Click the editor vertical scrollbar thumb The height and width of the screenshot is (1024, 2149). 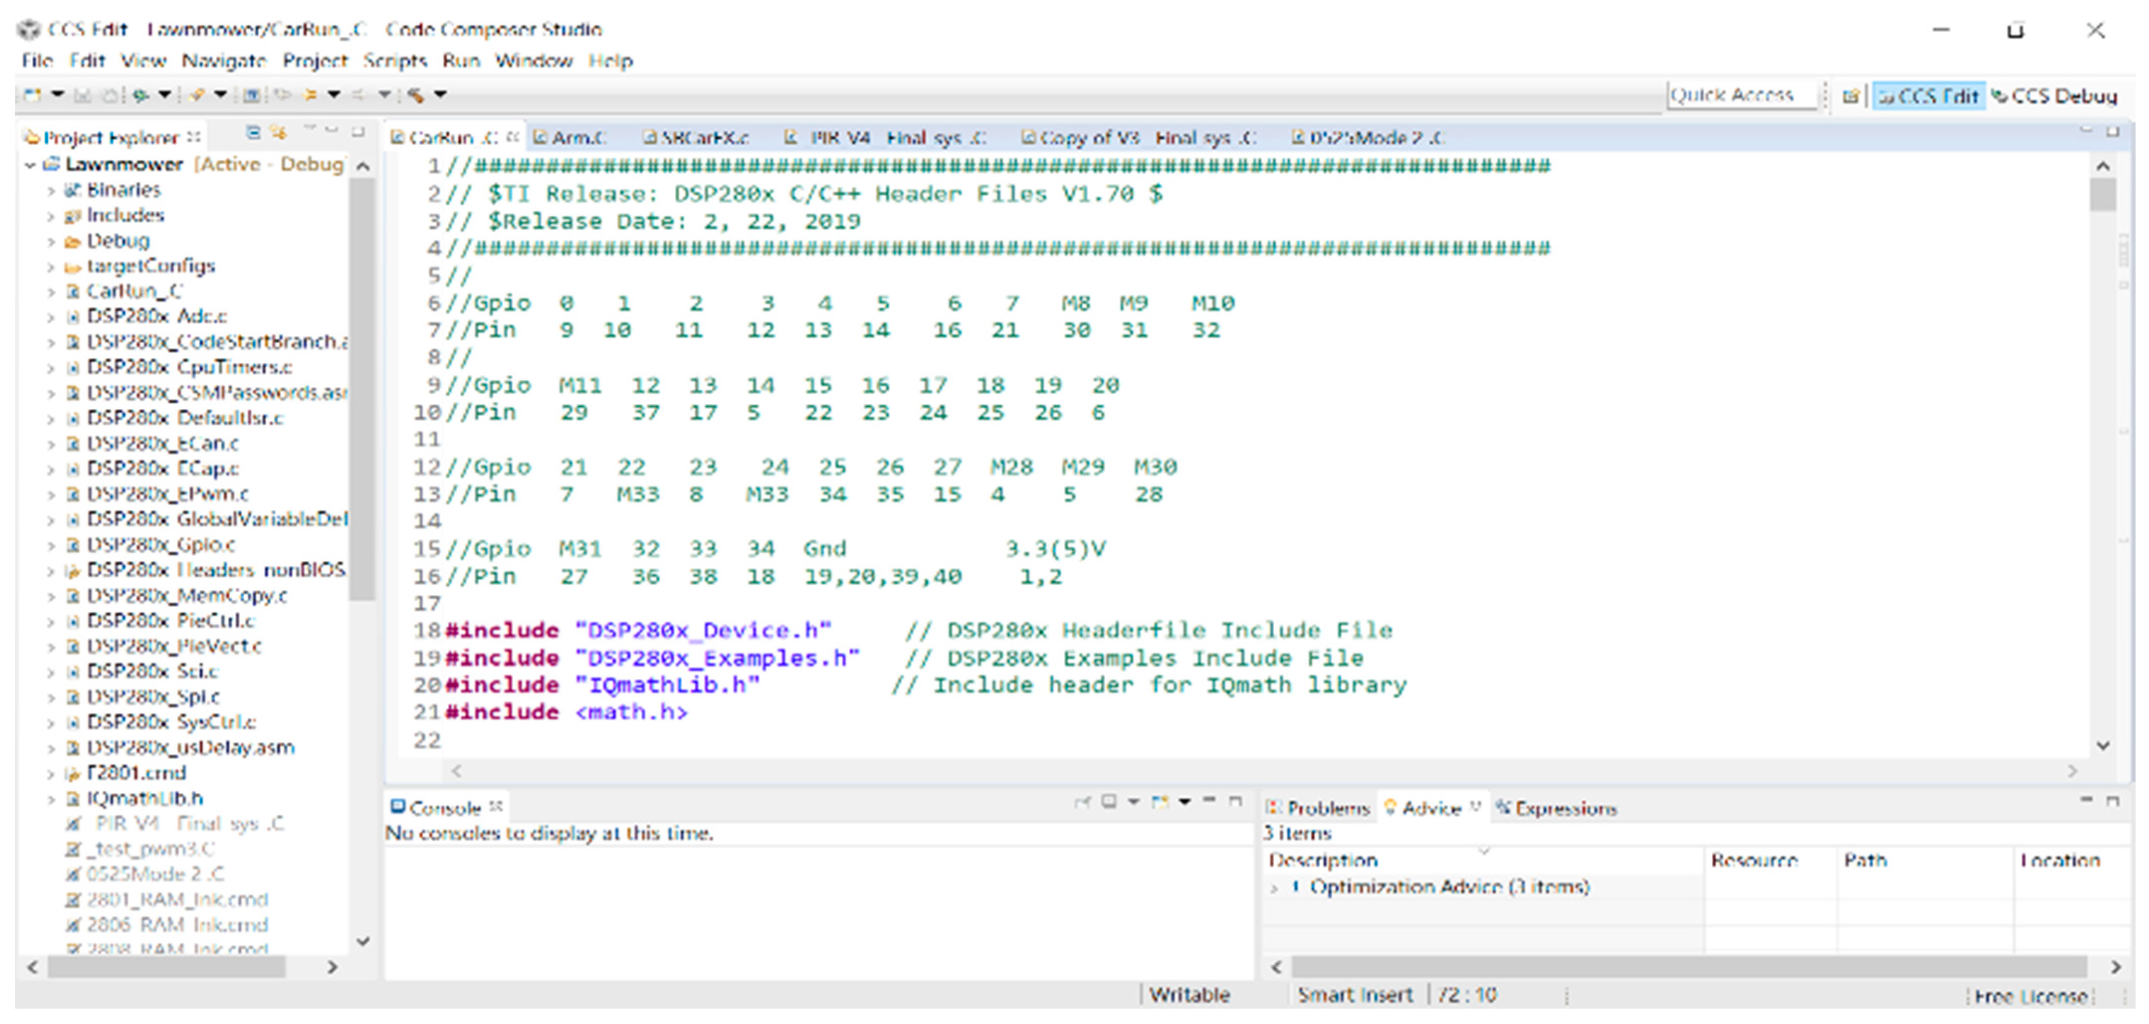(x=2103, y=195)
